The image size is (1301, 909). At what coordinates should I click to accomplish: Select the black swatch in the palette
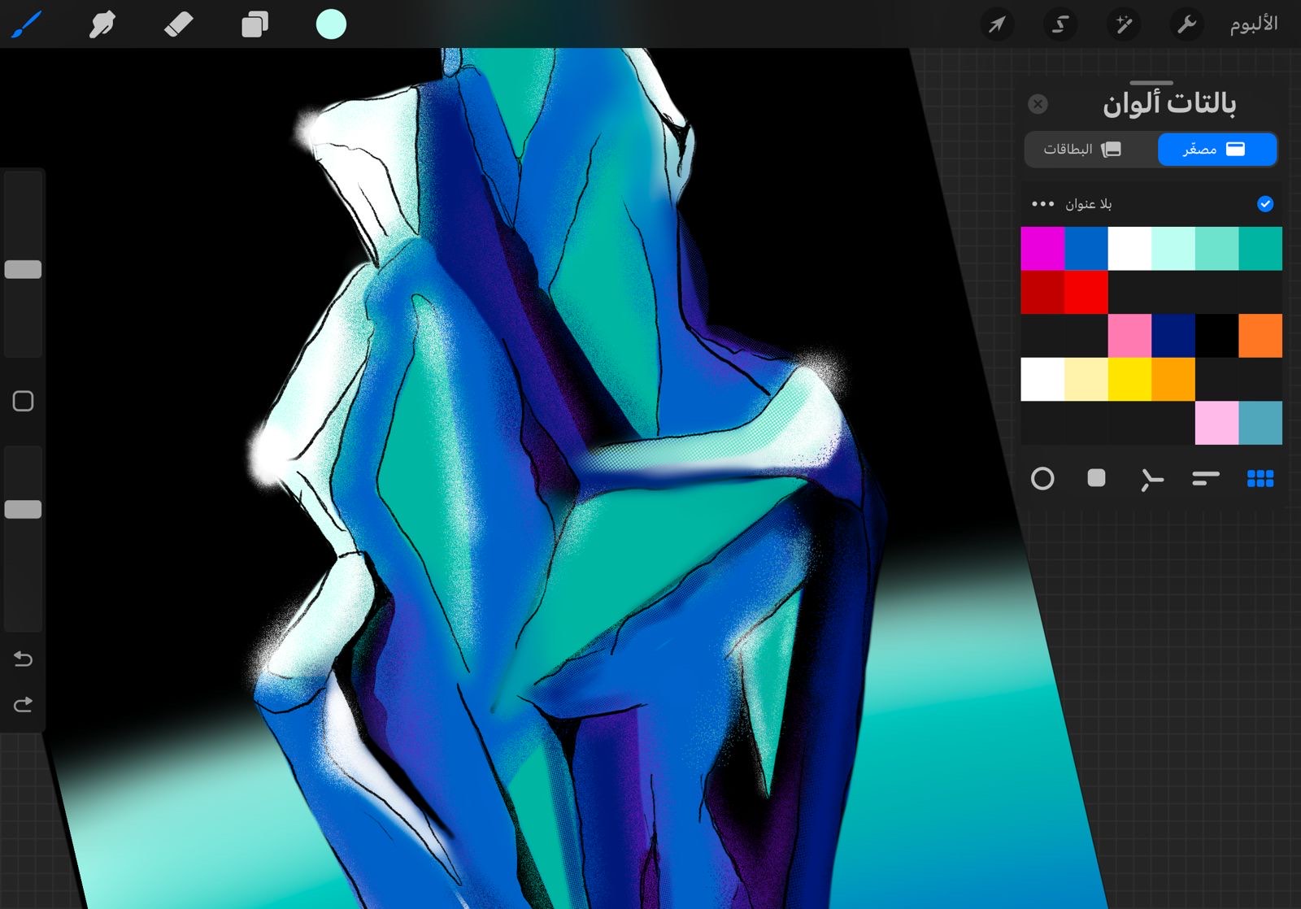(x=1217, y=336)
